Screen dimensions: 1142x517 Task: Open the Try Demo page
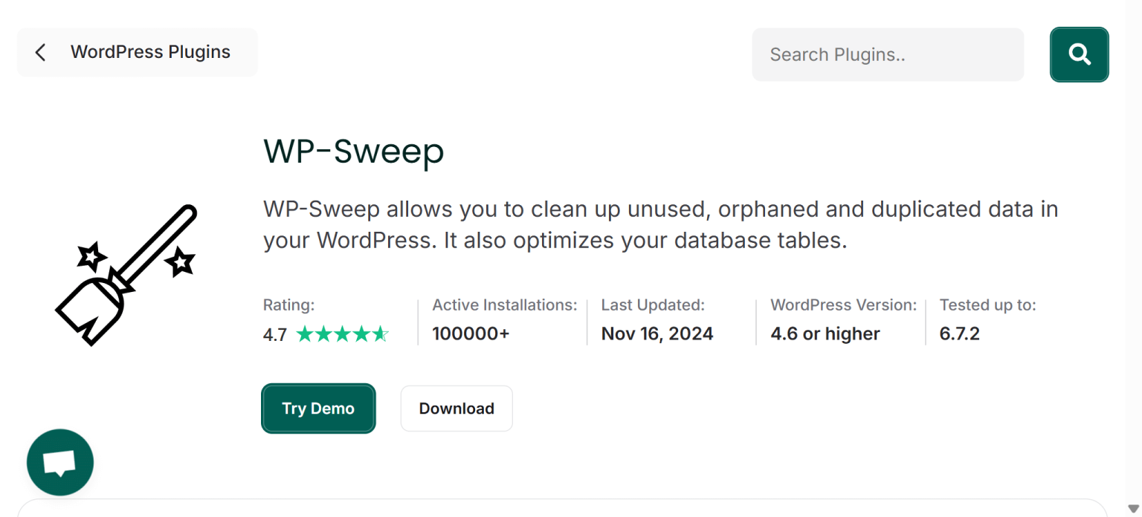318,408
